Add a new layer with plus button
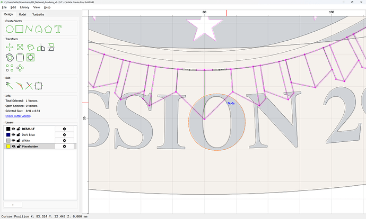This screenshot has height=219, width=366. tap(13, 205)
